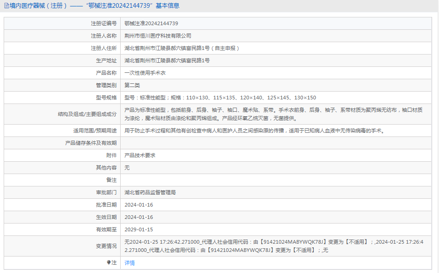The height and width of the screenshot is (273, 439).
Task: Select the 2024-01-16 date in 批准日期 row
Action: coord(139,205)
